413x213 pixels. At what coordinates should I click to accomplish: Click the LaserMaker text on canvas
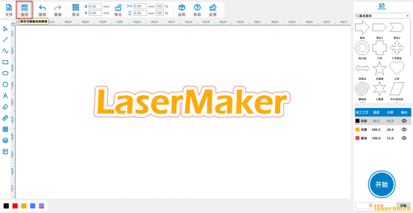point(191,101)
